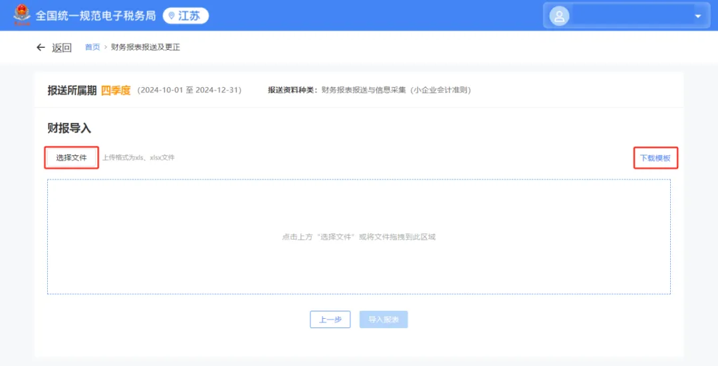Expand the user account dropdown arrow
The width and height of the screenshot is (718, 366).
point(698,16)
